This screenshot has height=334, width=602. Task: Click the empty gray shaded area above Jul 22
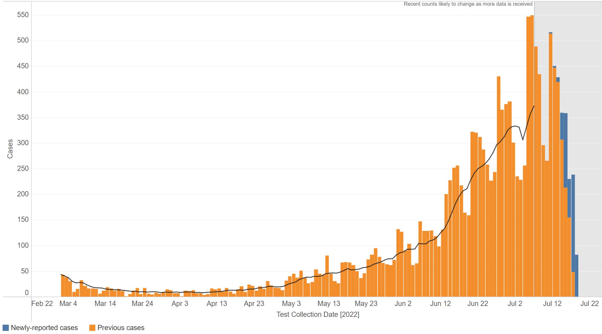(589, 130)
